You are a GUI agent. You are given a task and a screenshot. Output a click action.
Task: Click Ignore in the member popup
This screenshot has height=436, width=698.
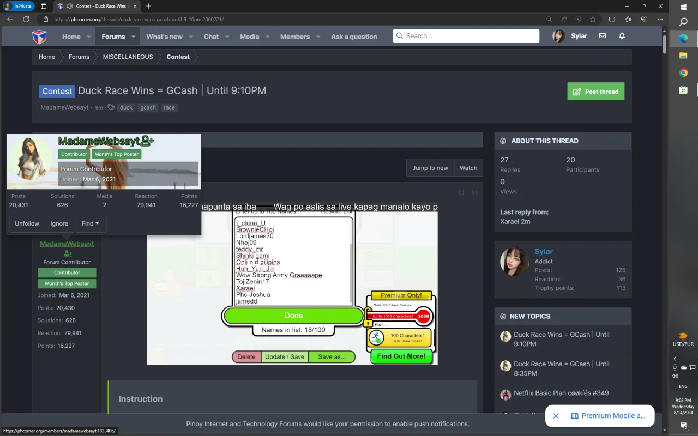59,223
